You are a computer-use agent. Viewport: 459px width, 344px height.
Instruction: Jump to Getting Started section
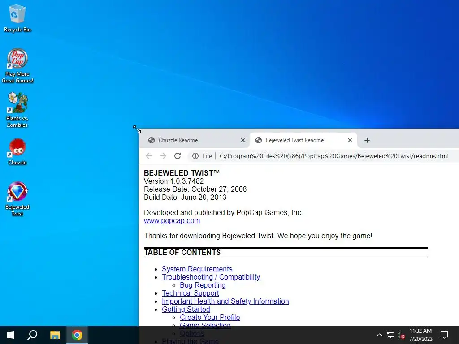point(186,310)
